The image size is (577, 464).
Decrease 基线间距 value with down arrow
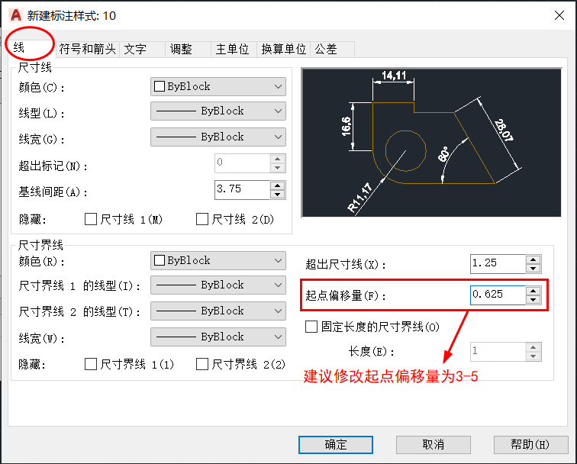point(278,195)
